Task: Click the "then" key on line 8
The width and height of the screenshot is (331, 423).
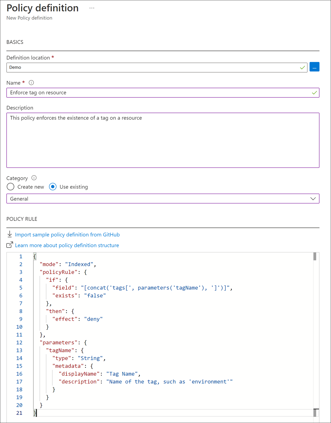Action: (x=55, y=311)
